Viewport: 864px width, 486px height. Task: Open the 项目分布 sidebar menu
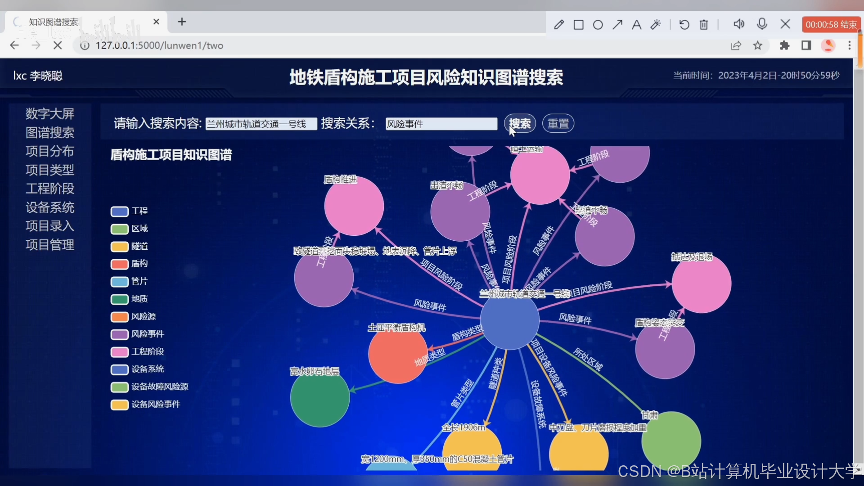coord(49,151)
